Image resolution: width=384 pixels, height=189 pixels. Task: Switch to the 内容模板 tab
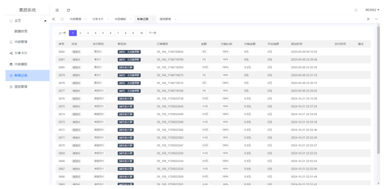[121, 20]
